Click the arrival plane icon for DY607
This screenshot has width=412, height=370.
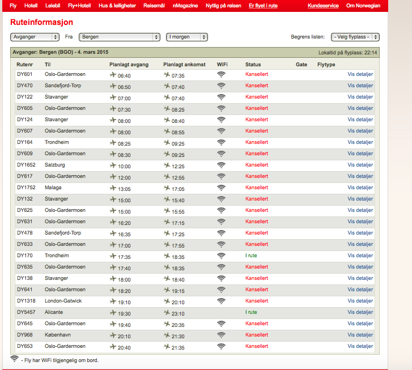[x=167, y=131]
